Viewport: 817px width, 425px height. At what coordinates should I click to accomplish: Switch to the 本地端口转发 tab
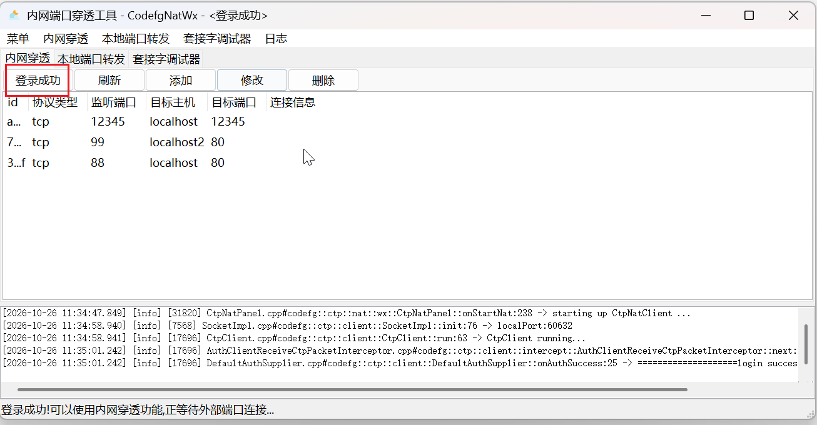click(x=92, y=59)
